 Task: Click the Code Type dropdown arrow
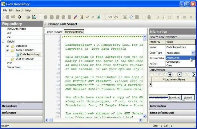point(193,53)
